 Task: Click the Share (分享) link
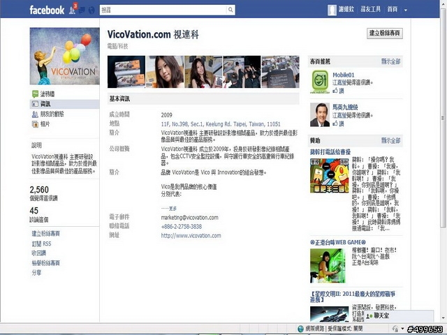(36, 273)
